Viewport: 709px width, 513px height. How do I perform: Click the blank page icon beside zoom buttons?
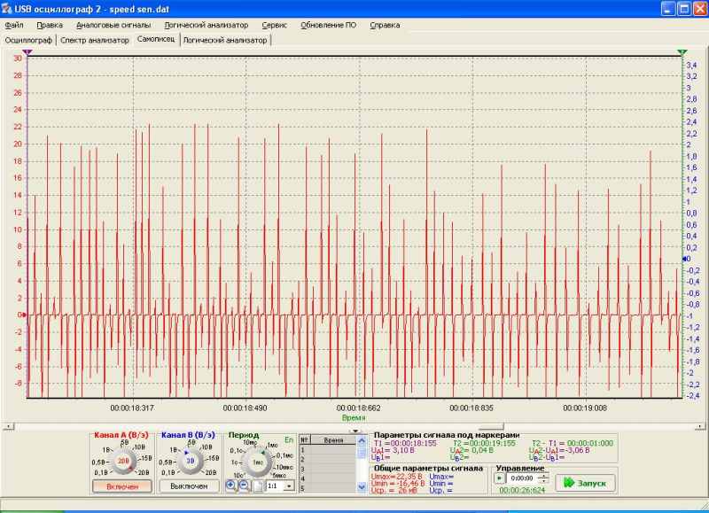tap(257, 486)
